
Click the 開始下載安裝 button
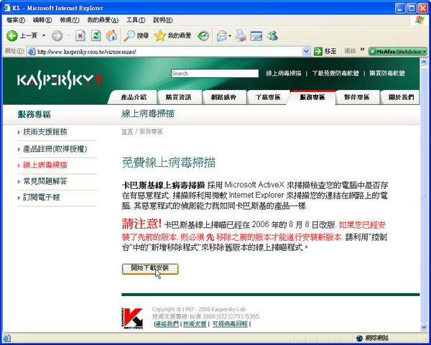(x=150, y=269)
